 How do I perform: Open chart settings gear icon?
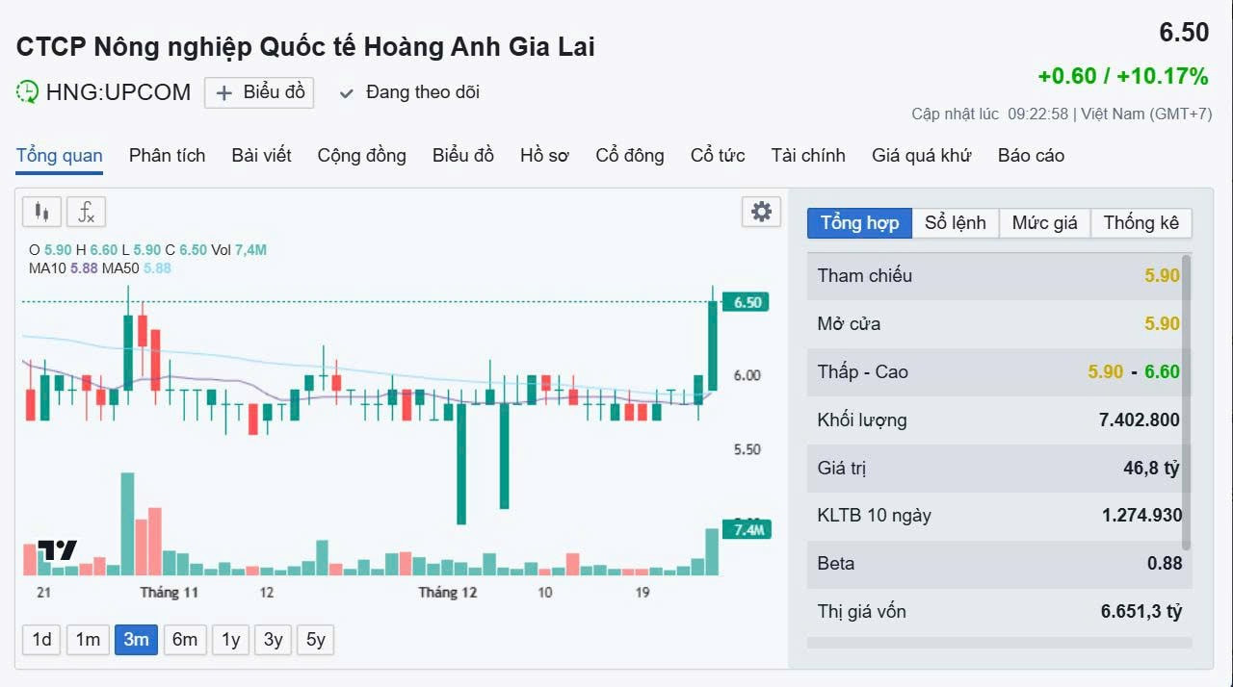[x=761, y=212]
